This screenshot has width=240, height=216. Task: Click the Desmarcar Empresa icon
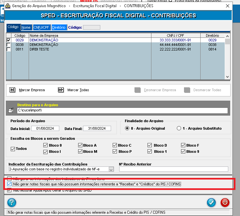(137, 90)
